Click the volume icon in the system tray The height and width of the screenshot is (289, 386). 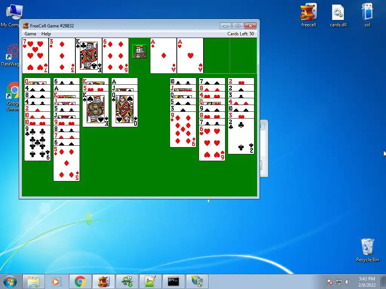(348, 282)
